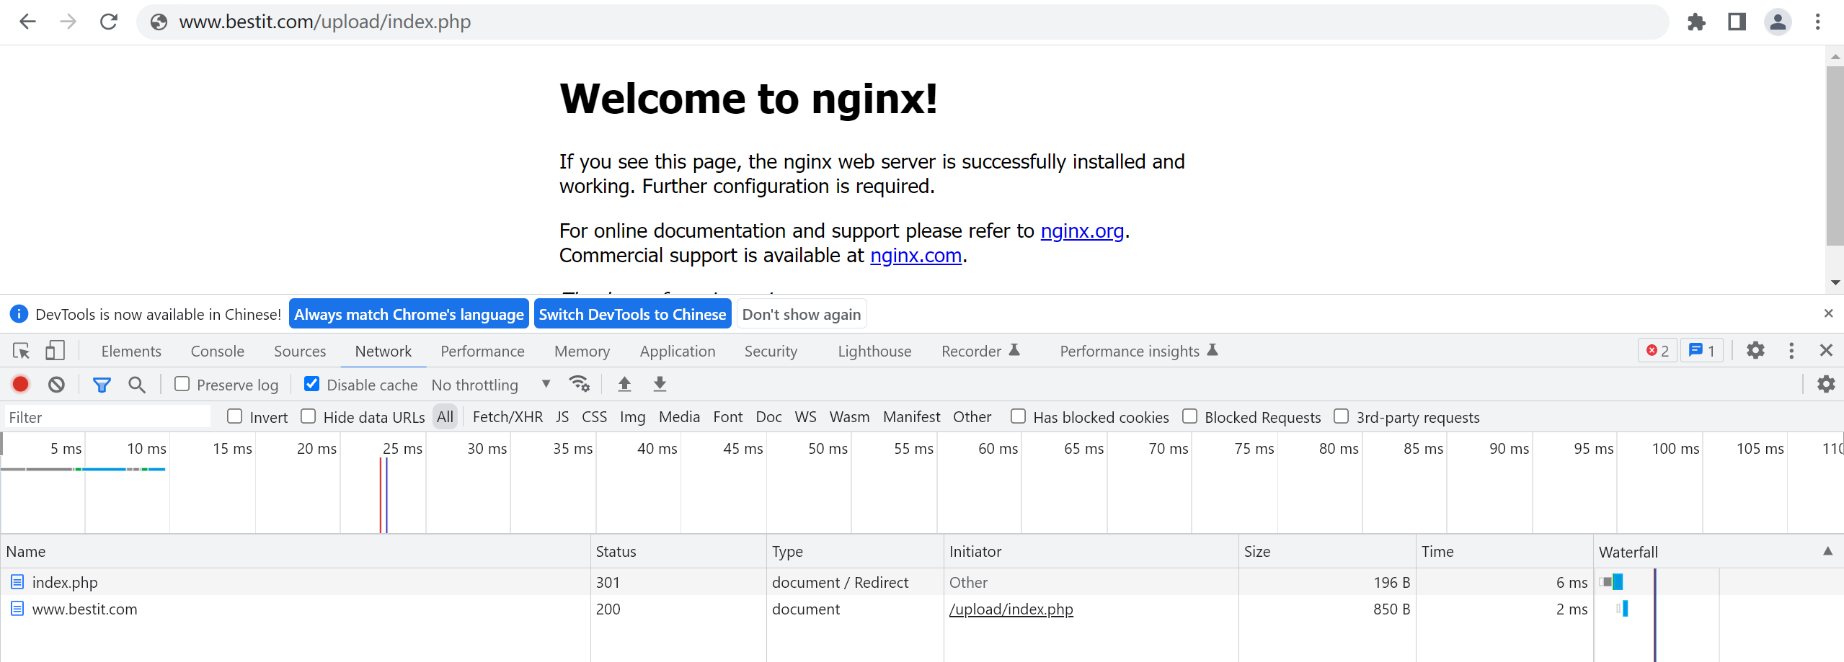The image size is (1844, 662).
Task: Open Network panel settings gear
Action: click(1826, 384)
